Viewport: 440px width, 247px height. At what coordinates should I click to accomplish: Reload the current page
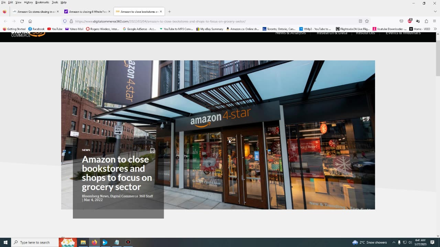pos(22,21)
